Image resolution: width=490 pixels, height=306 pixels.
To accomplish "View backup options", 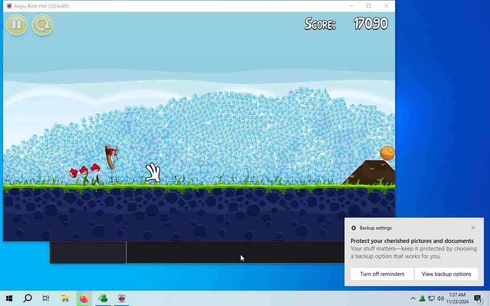I will (446, 274).
